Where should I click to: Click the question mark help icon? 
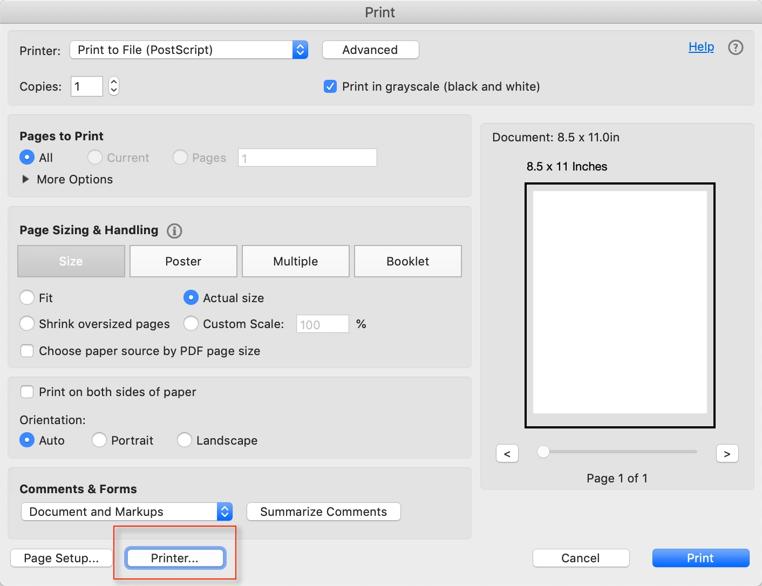click(736, 47)
